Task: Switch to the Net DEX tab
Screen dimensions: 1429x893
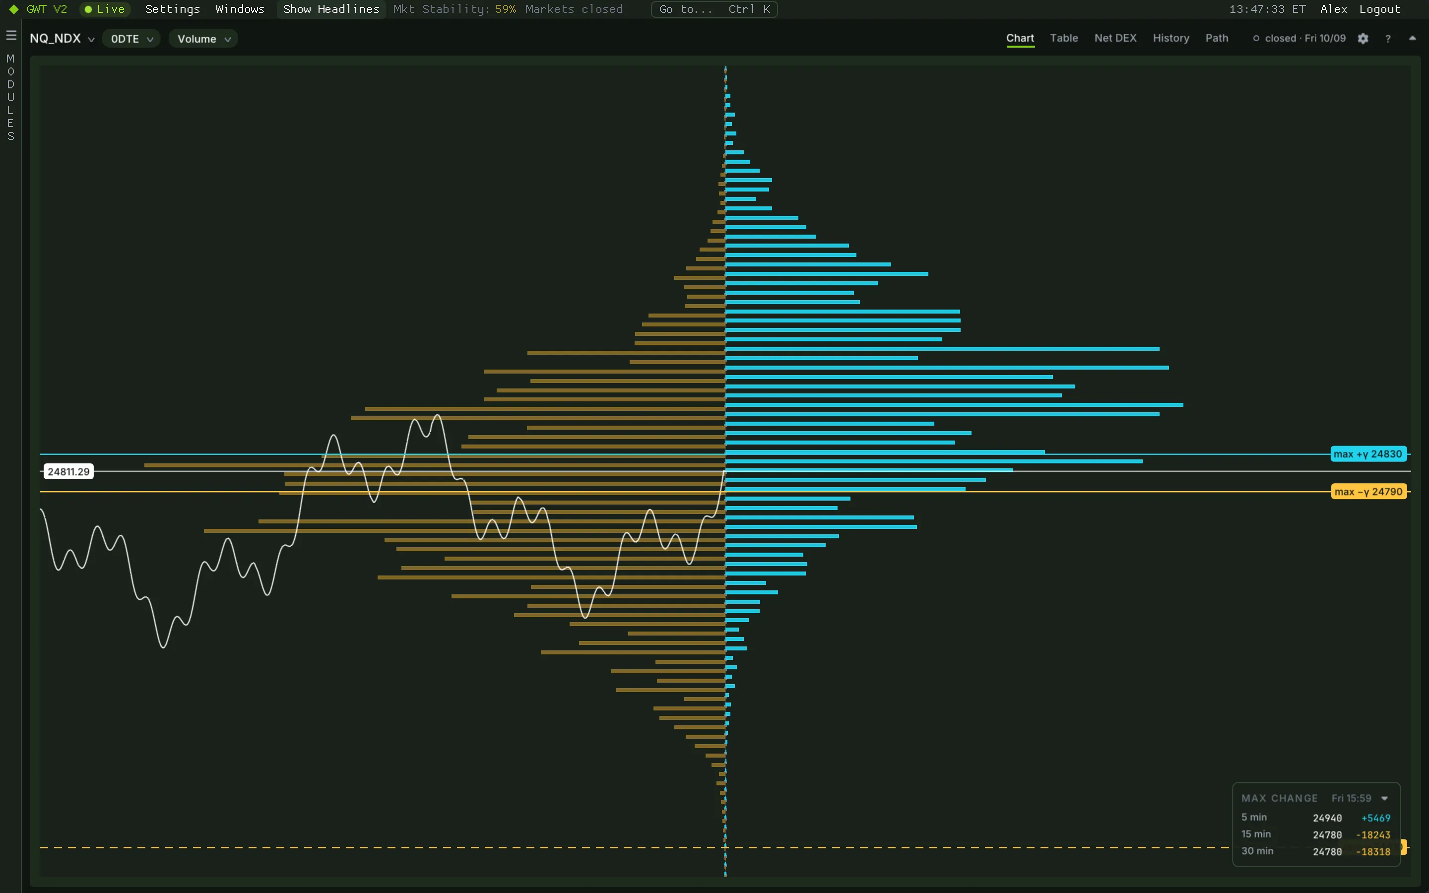Action: [1115, 38]
